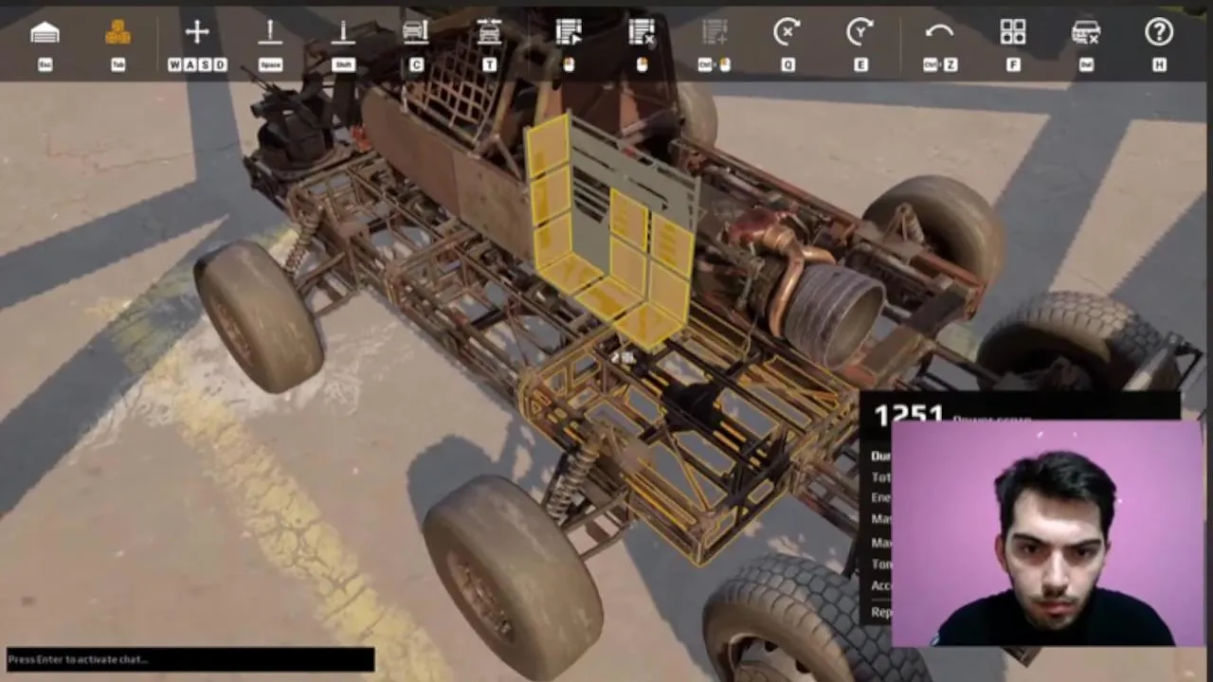Activate the chat input box

point(190,659)
